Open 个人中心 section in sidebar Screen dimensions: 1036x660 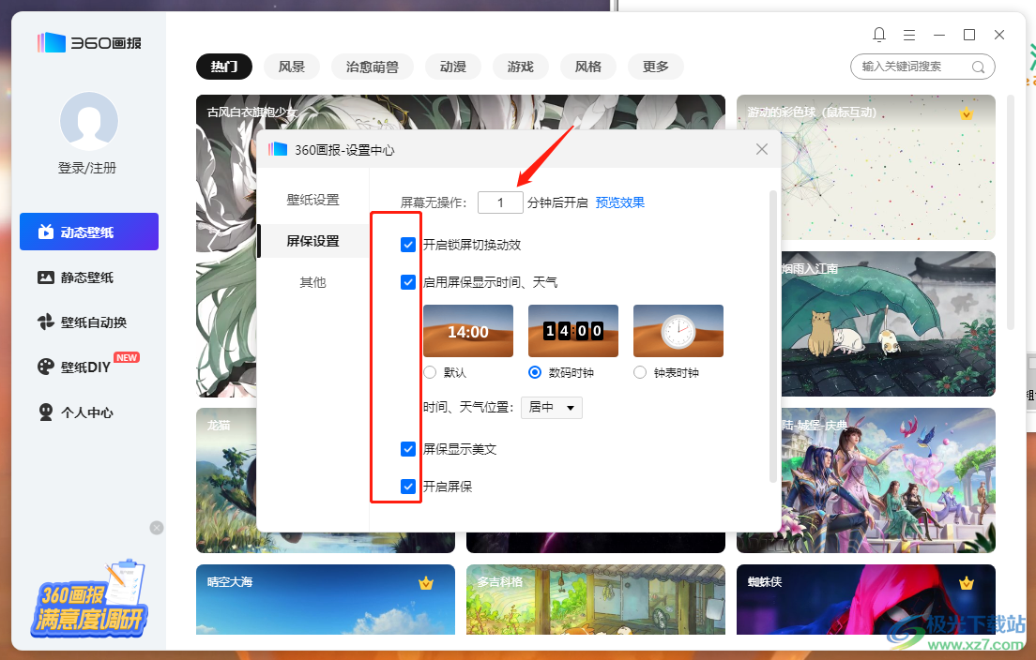click(89, 412)
